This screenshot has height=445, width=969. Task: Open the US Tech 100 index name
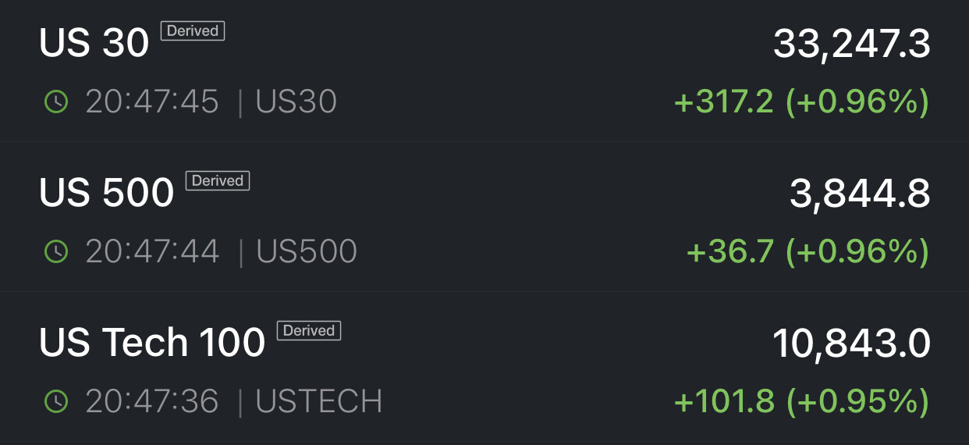[x=152, y=344]
